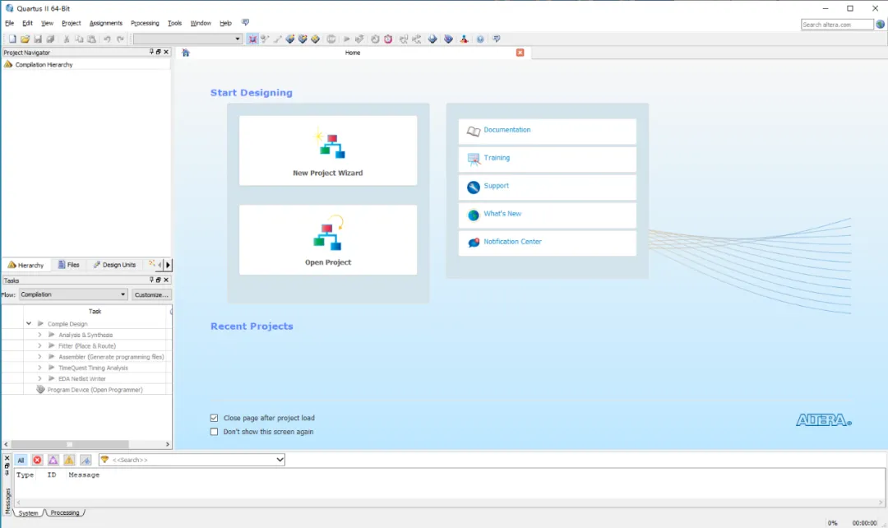The image size is (888, 528).
Task: Open the File menu
Action: [x=10, y=23]
